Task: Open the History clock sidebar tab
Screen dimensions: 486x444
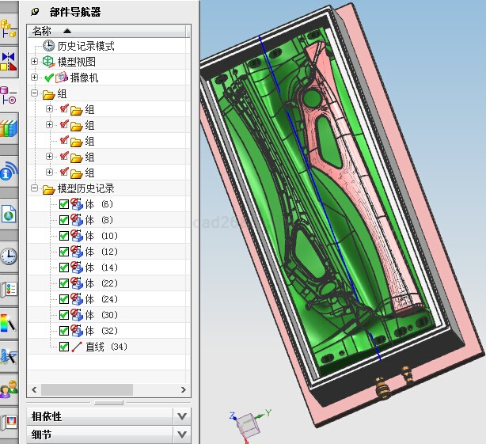Action: (9, 256)
